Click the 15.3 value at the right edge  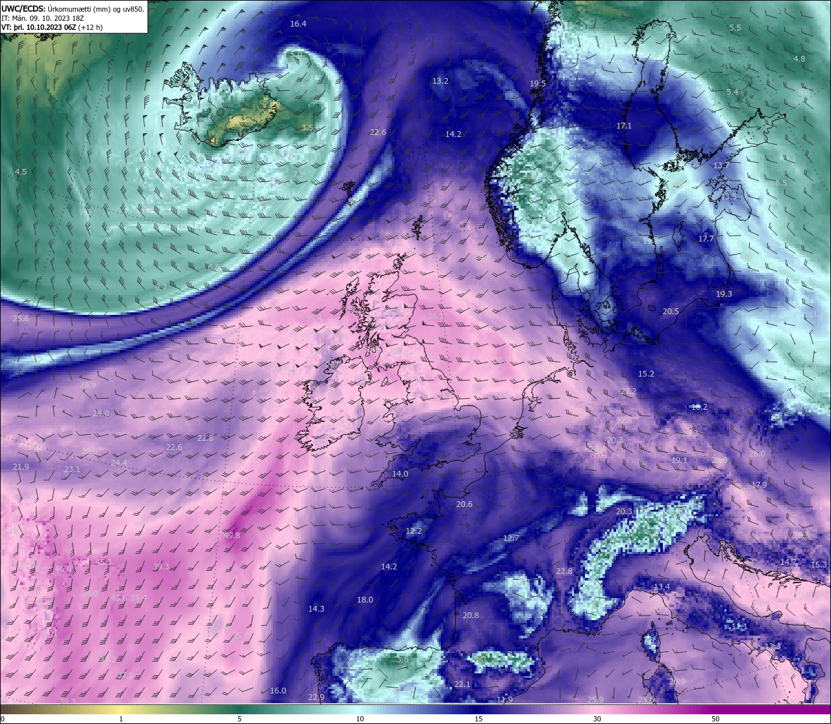coord(819,566)
